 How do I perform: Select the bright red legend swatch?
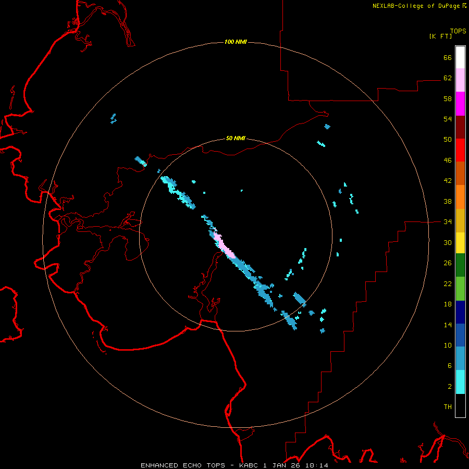click(460, 150)
